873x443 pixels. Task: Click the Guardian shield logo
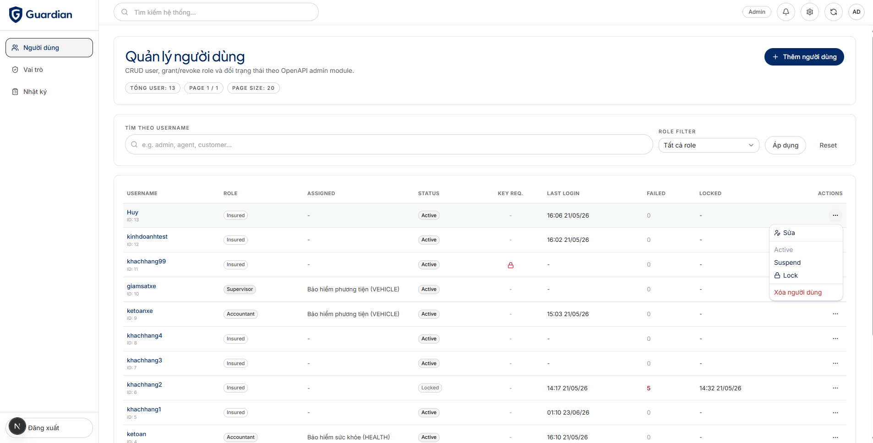16,15
